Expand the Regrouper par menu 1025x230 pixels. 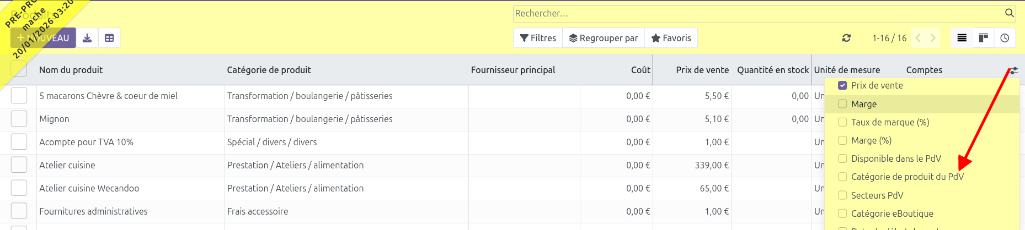[x=604, y=38]
